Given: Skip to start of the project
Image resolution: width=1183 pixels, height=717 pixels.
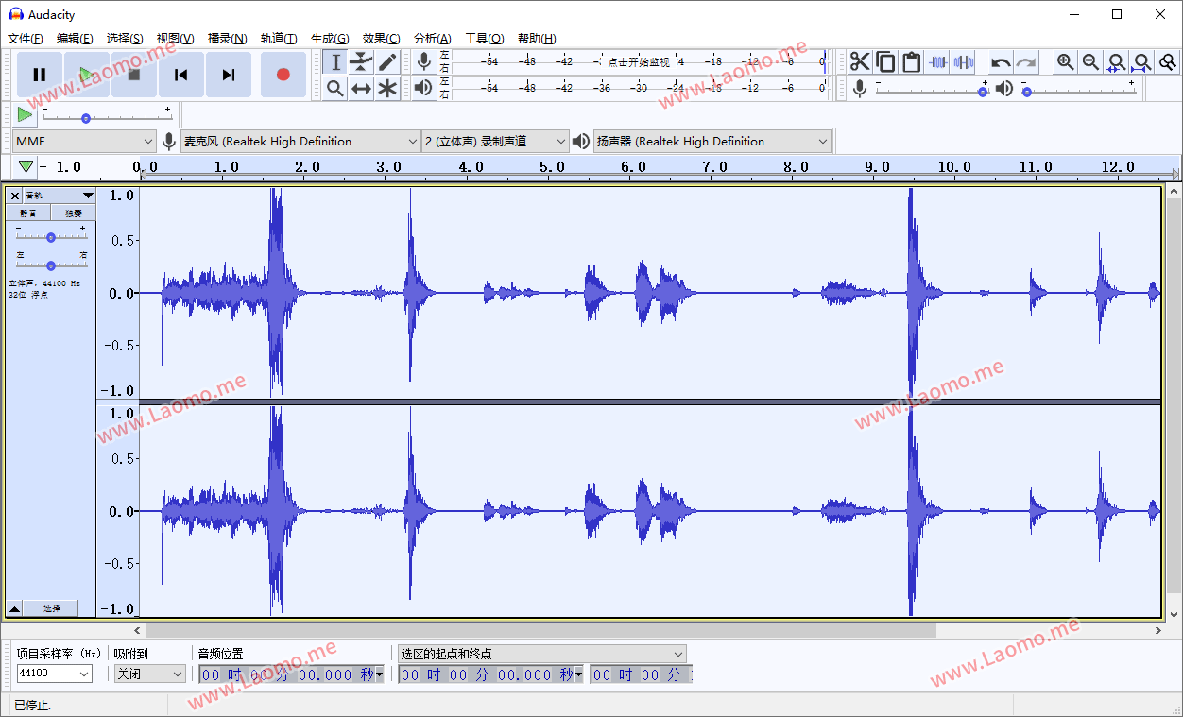Looking at the screenshot, I should [181, 75].
